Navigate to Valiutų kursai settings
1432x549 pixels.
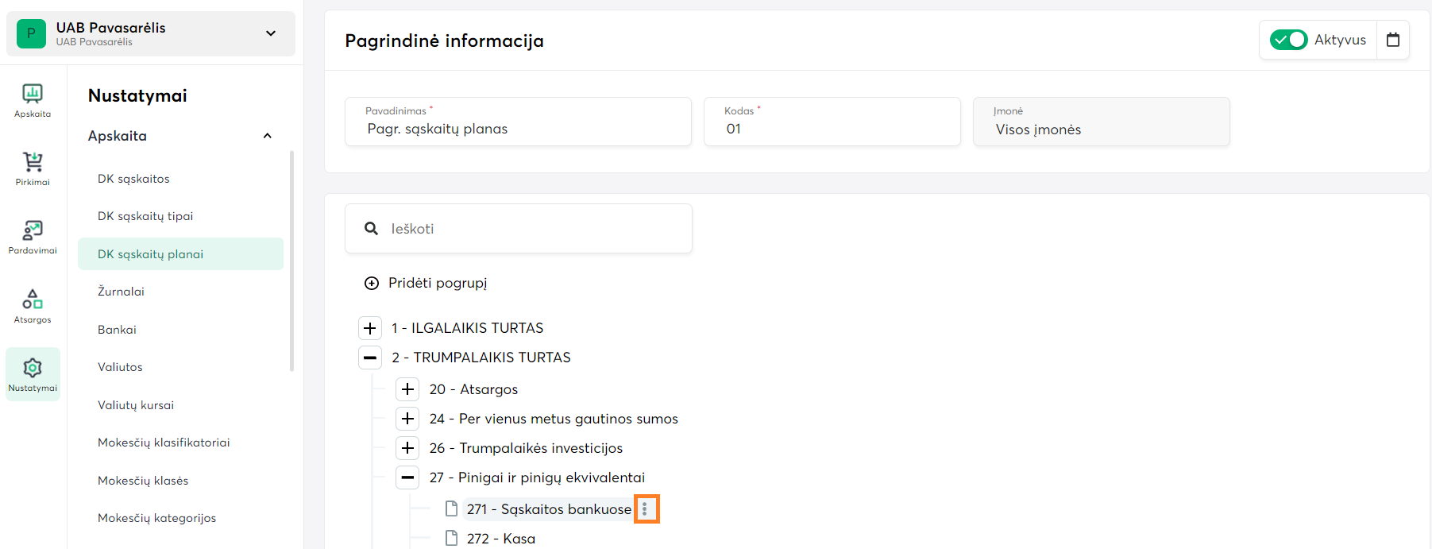click(x=136, y=405)
